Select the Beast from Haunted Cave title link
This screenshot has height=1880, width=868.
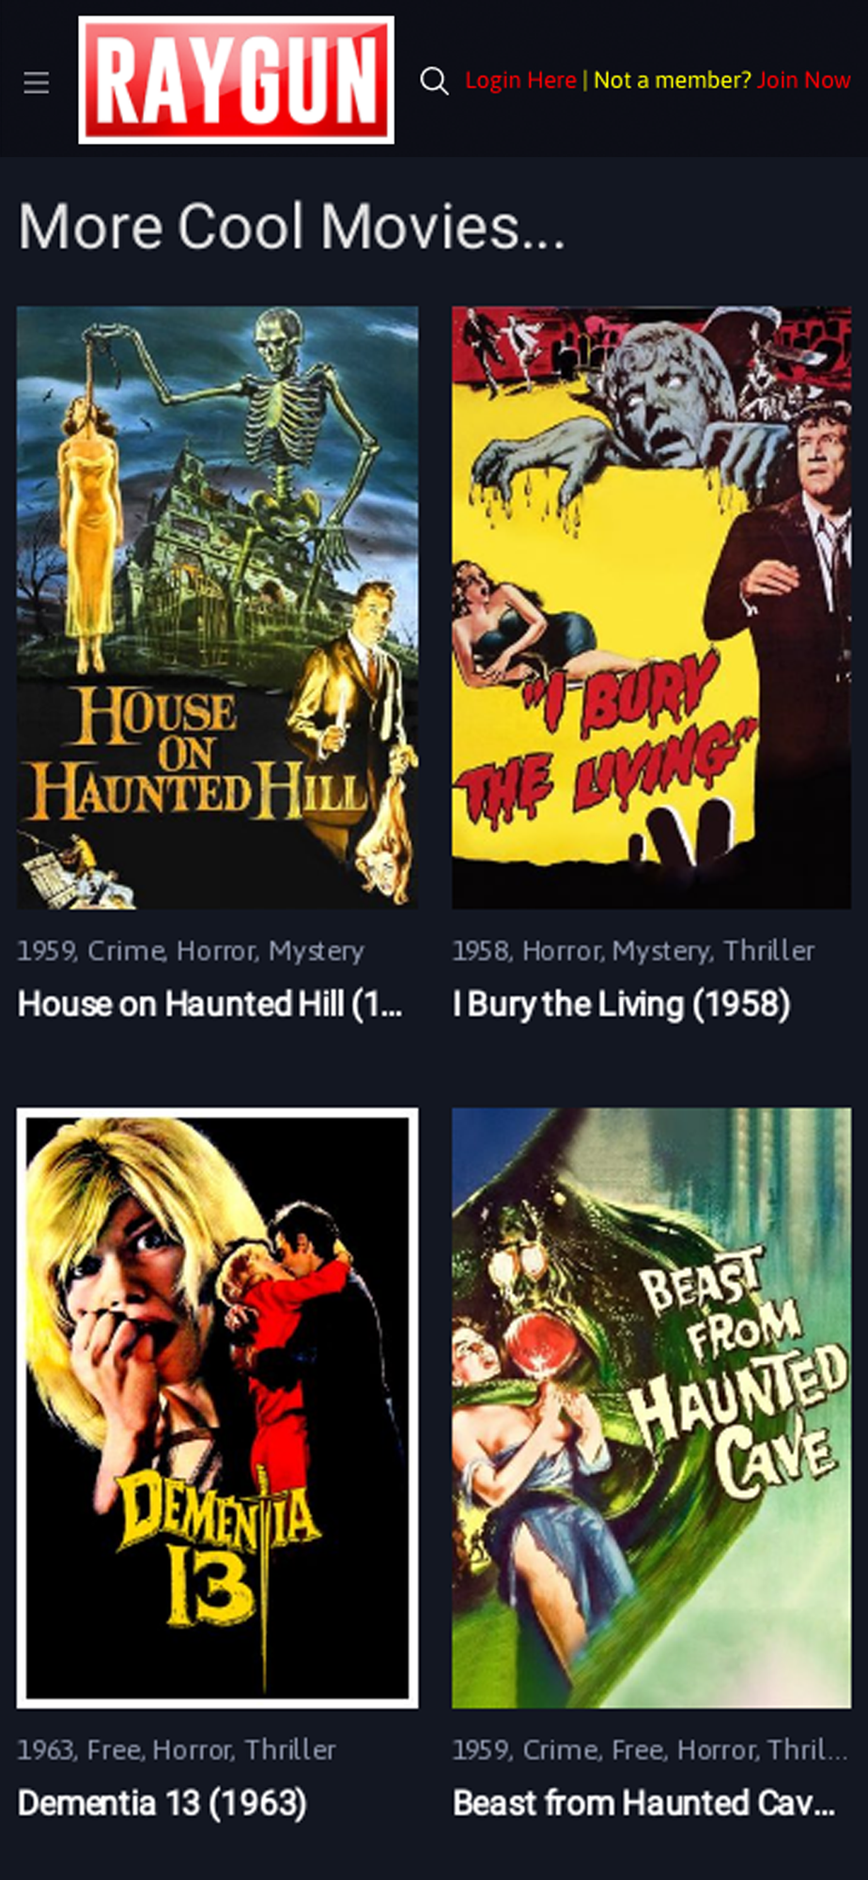coord(644,1803)
